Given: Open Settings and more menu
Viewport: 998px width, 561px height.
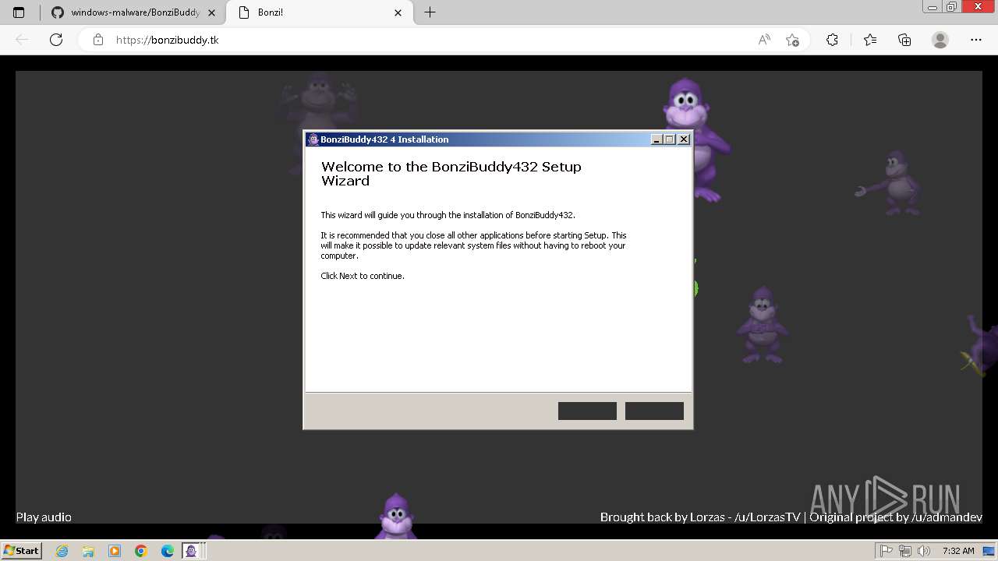Looking at the screenshot, I should coord(976,40).
